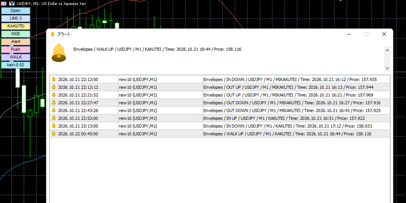The width and height of the screenshot is (406, 203).
Task: Select the timestamp 2026.10.21 23:13:00
Action: click(x=78, y=126)
